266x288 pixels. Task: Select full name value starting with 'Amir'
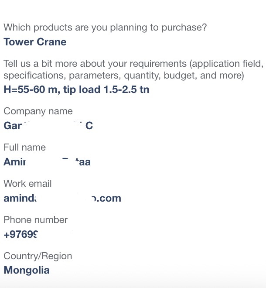[x=47, y=162]
